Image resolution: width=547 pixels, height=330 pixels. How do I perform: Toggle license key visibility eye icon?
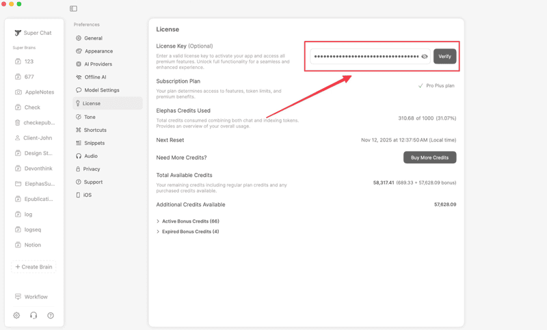(425, 57)
